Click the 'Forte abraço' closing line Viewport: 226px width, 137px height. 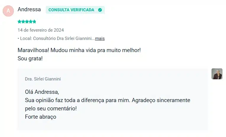tap(40, 117)
